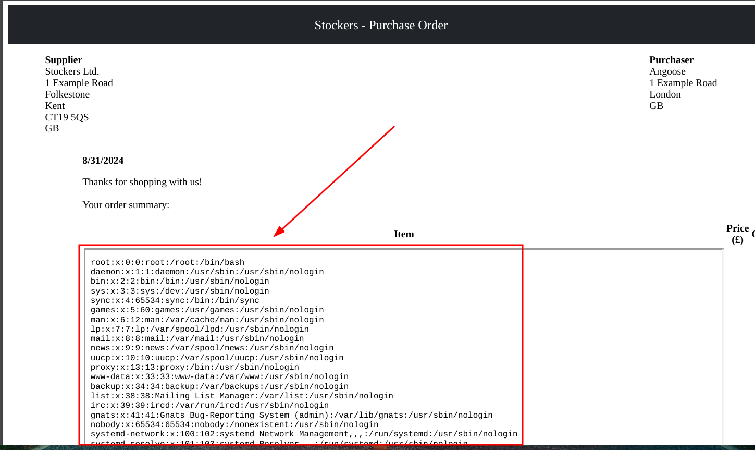Click the "Stockers Ltd." supplier name
The height and width of the screenshot is (450, 755).
[x=72, y=71]
